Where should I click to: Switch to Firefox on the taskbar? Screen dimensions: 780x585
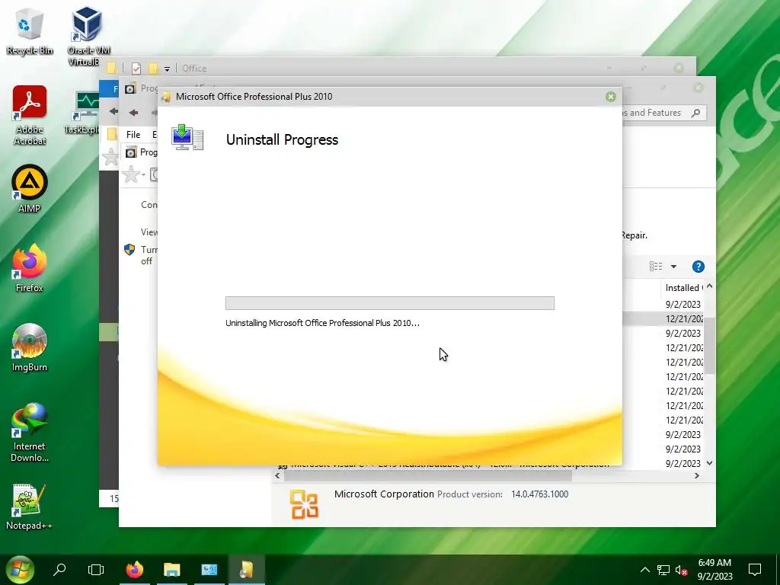(x=134, y=570)
